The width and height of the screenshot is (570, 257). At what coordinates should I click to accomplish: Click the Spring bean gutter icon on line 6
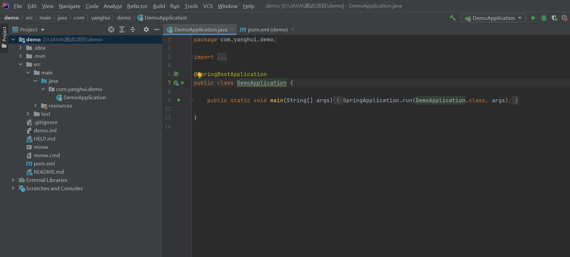coord(176,74)
